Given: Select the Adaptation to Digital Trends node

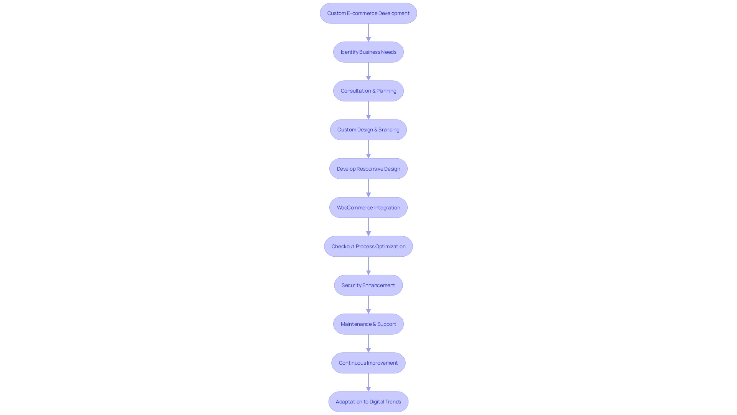Looking at the screenshot, I should tap(368, 401).
